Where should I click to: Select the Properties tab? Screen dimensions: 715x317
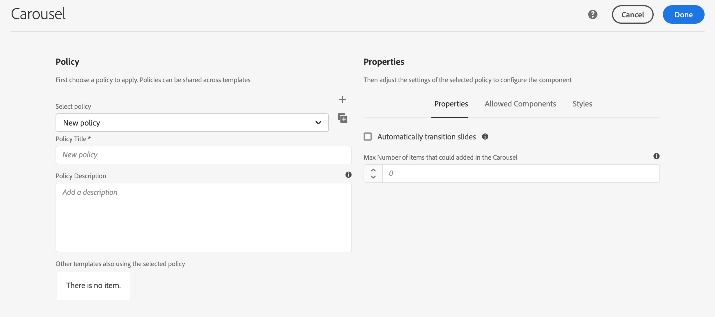pyautogui.click(x=451, y=104)
